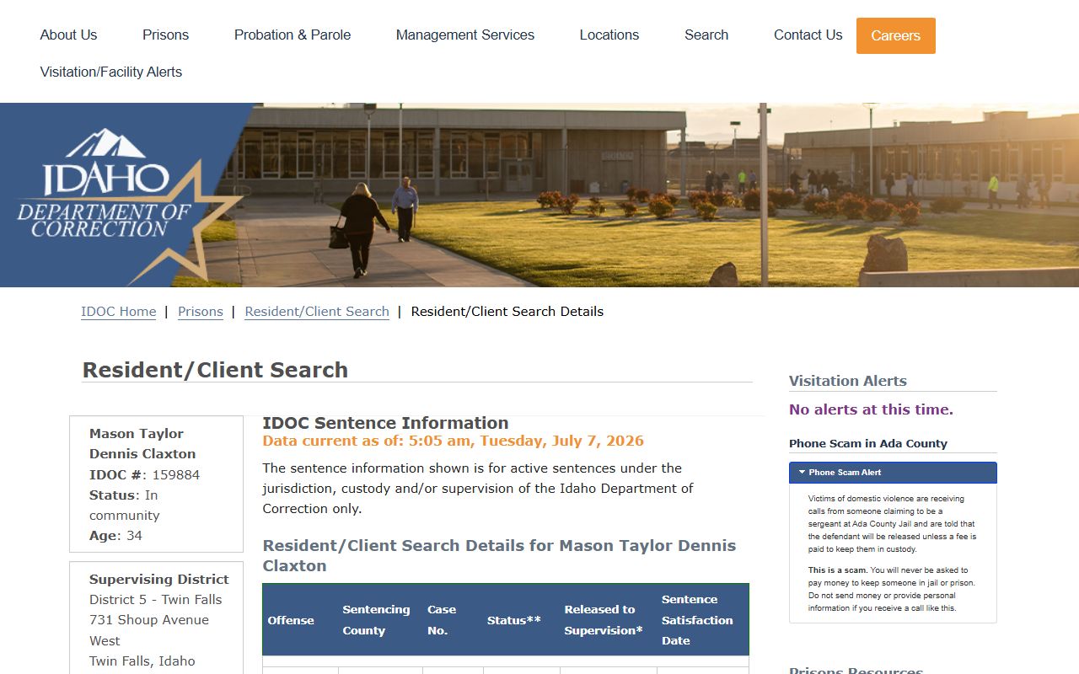
Task: Open the About Us menu
Action: [x=68, y=35]
